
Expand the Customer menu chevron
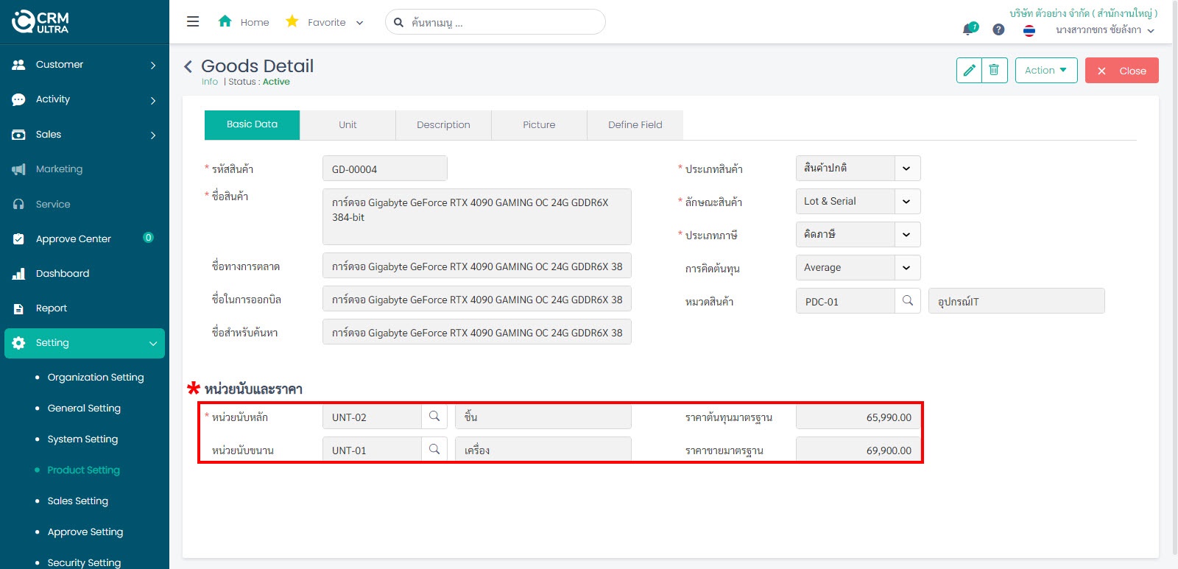(153, 66)
